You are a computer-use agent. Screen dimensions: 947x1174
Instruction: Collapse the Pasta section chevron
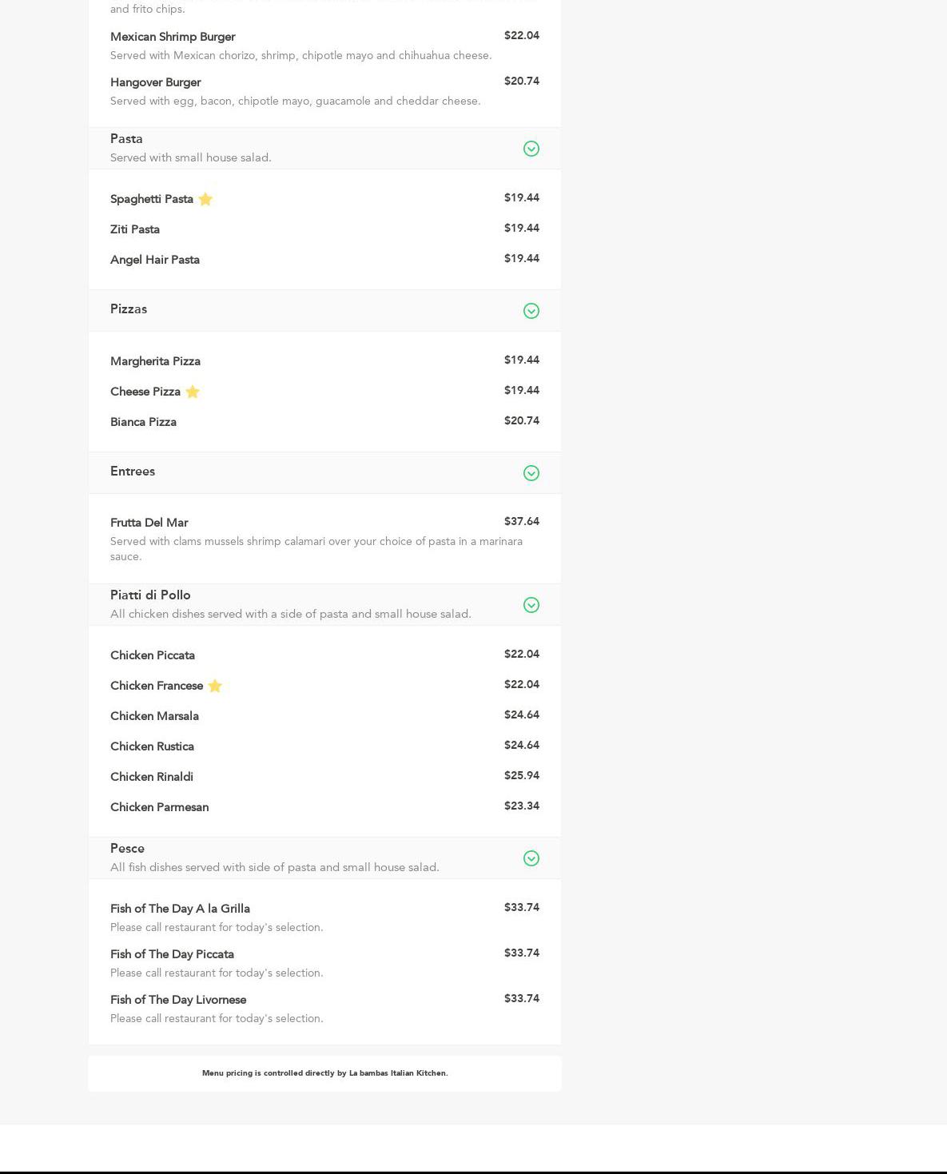click(531, 149)
